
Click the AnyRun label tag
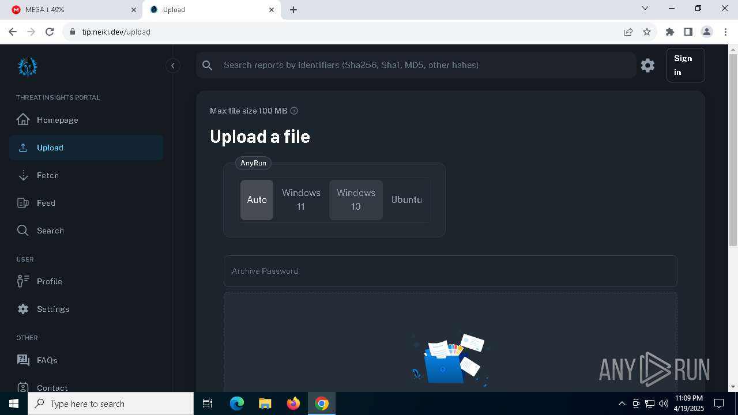click(x=253, y=163)
